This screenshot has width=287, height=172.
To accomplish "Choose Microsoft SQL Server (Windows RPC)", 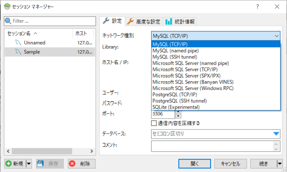I will [x=216, y=88].
